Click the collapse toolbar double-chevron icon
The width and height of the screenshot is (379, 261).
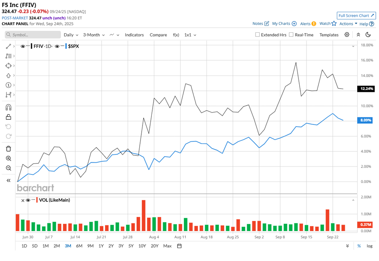point(358,35)
